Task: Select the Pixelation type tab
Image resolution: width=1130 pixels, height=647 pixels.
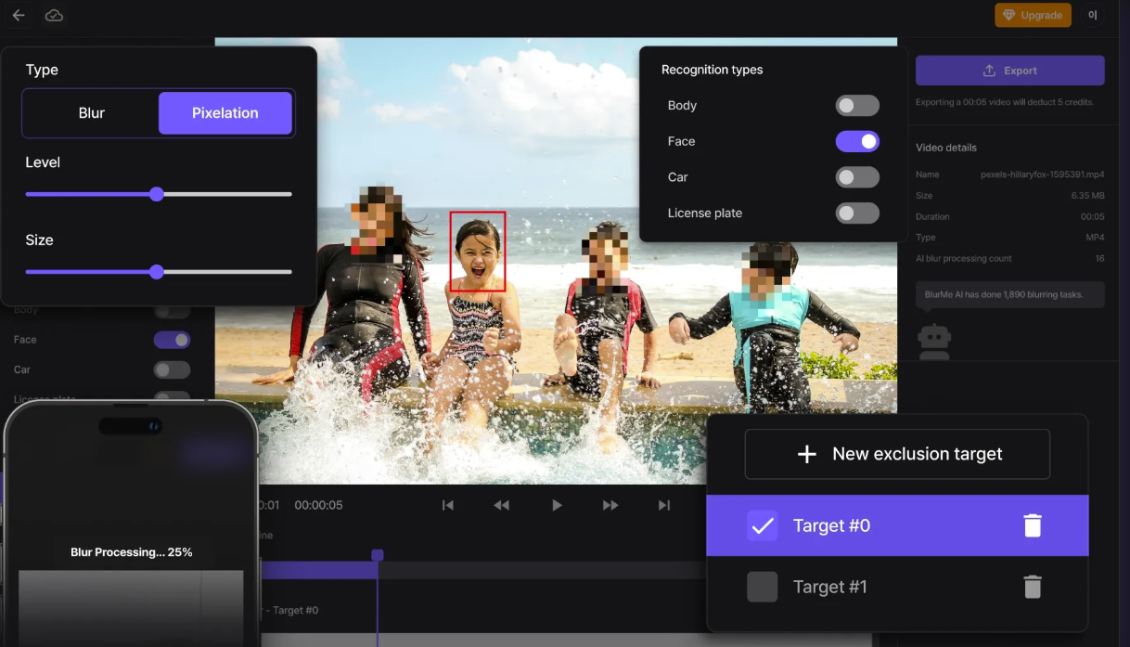Action: tap(225, 113)
